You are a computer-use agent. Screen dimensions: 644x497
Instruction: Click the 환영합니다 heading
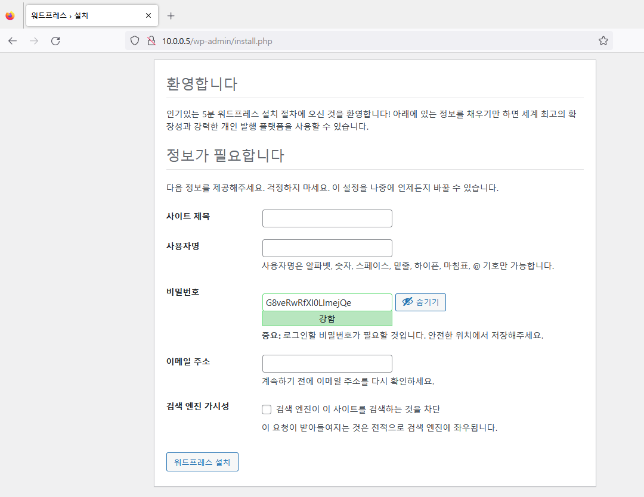click(202, 84)
